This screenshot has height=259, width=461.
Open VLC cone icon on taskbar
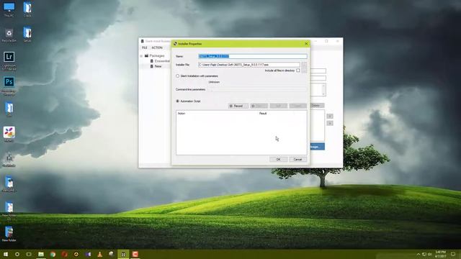pyautogui.click(x=99, y=254)
